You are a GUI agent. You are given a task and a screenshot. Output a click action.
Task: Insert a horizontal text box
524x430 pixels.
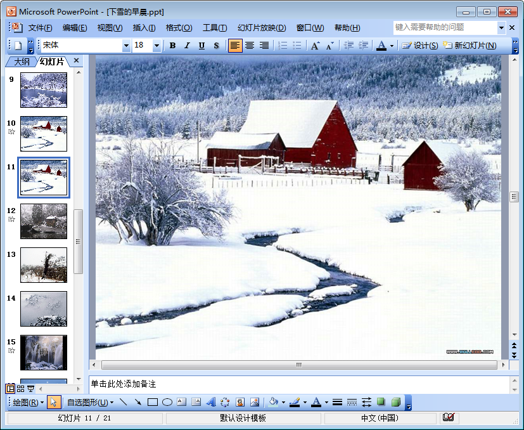click(x=181, y=402)
